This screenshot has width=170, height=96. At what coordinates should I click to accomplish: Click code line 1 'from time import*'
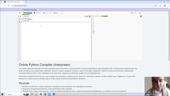click(27, 18)
